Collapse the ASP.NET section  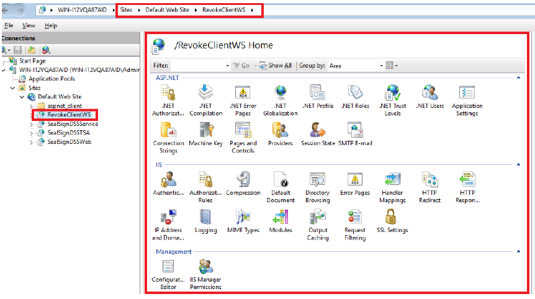[x=518, y=78]
